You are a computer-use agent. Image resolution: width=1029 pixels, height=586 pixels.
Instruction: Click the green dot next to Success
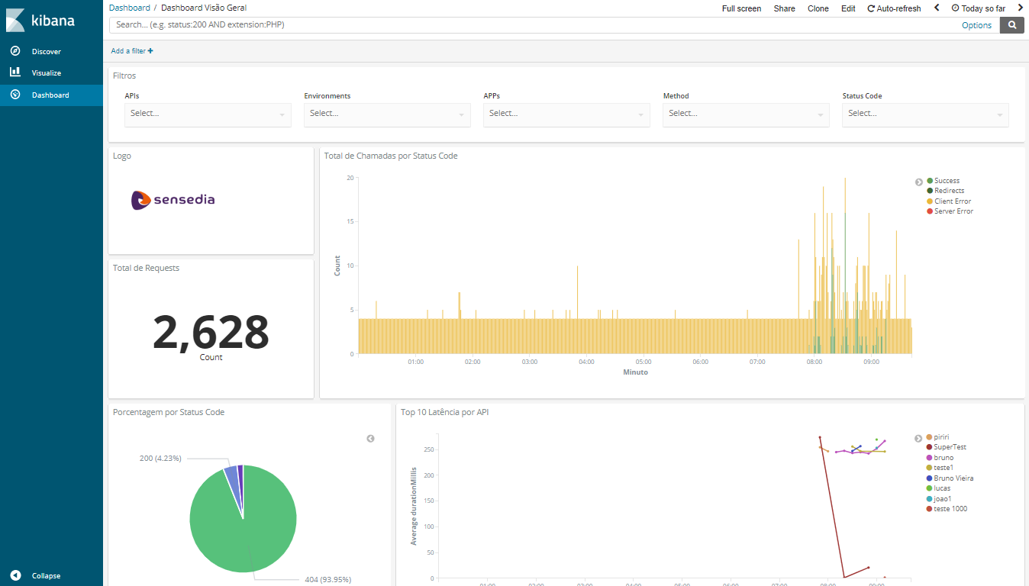pos(931,180)
